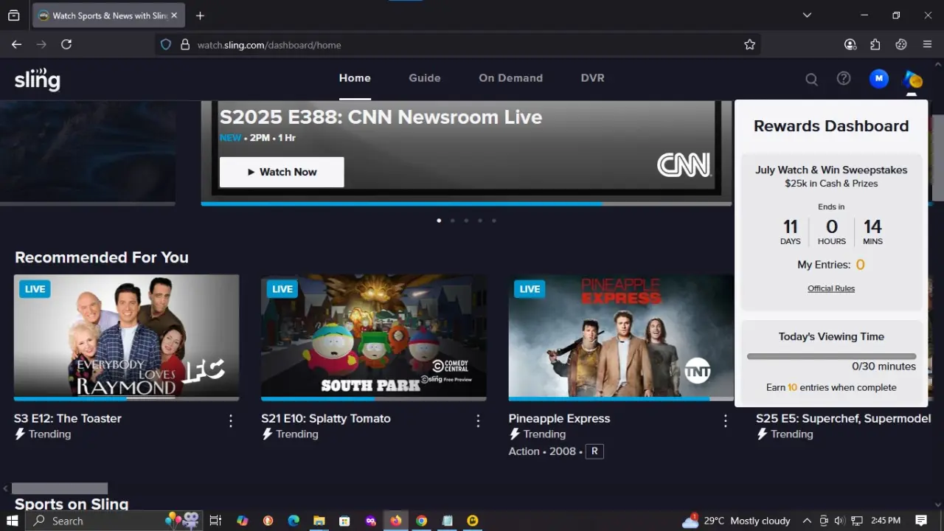Open Firefox view recent browsing icon

click(x=13, y=15)
